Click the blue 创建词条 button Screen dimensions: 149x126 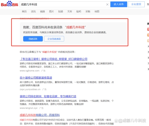[x=33, y=39]
